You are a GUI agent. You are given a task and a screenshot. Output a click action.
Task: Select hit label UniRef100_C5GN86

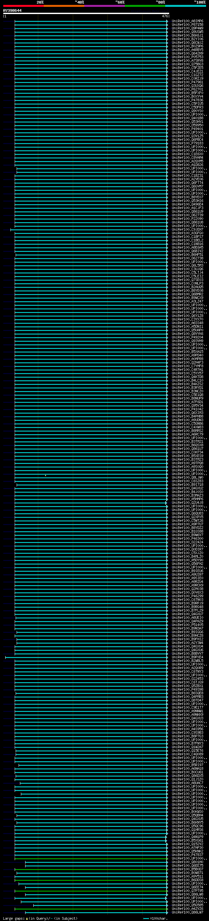point(187,423)
